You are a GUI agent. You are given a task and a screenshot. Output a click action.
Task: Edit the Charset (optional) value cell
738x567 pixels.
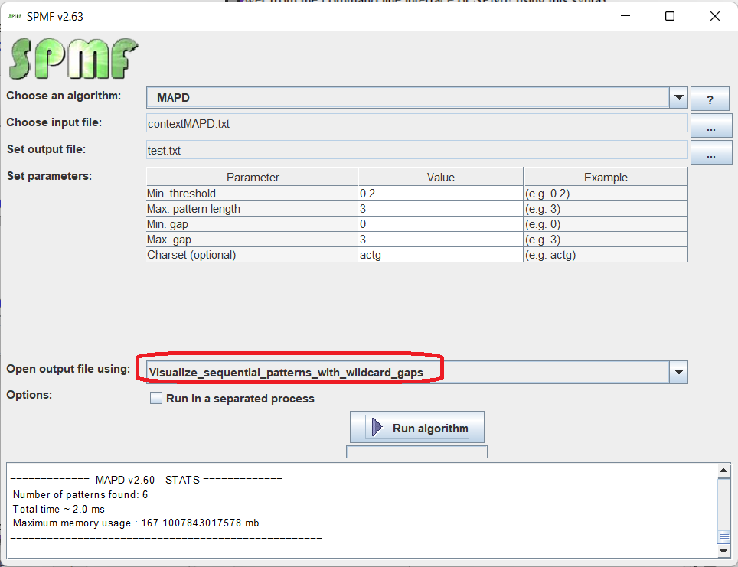[440, 255]
